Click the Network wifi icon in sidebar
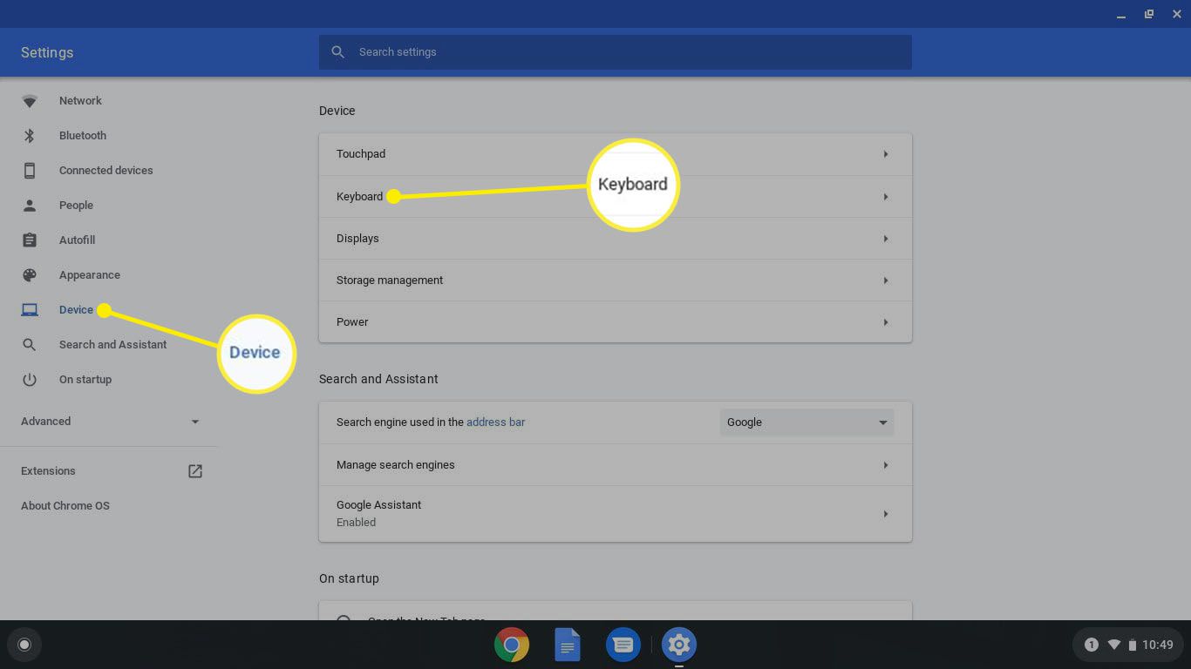This screenshot has height=669, width=1191. pyautogui.click(x=30, y=101)
